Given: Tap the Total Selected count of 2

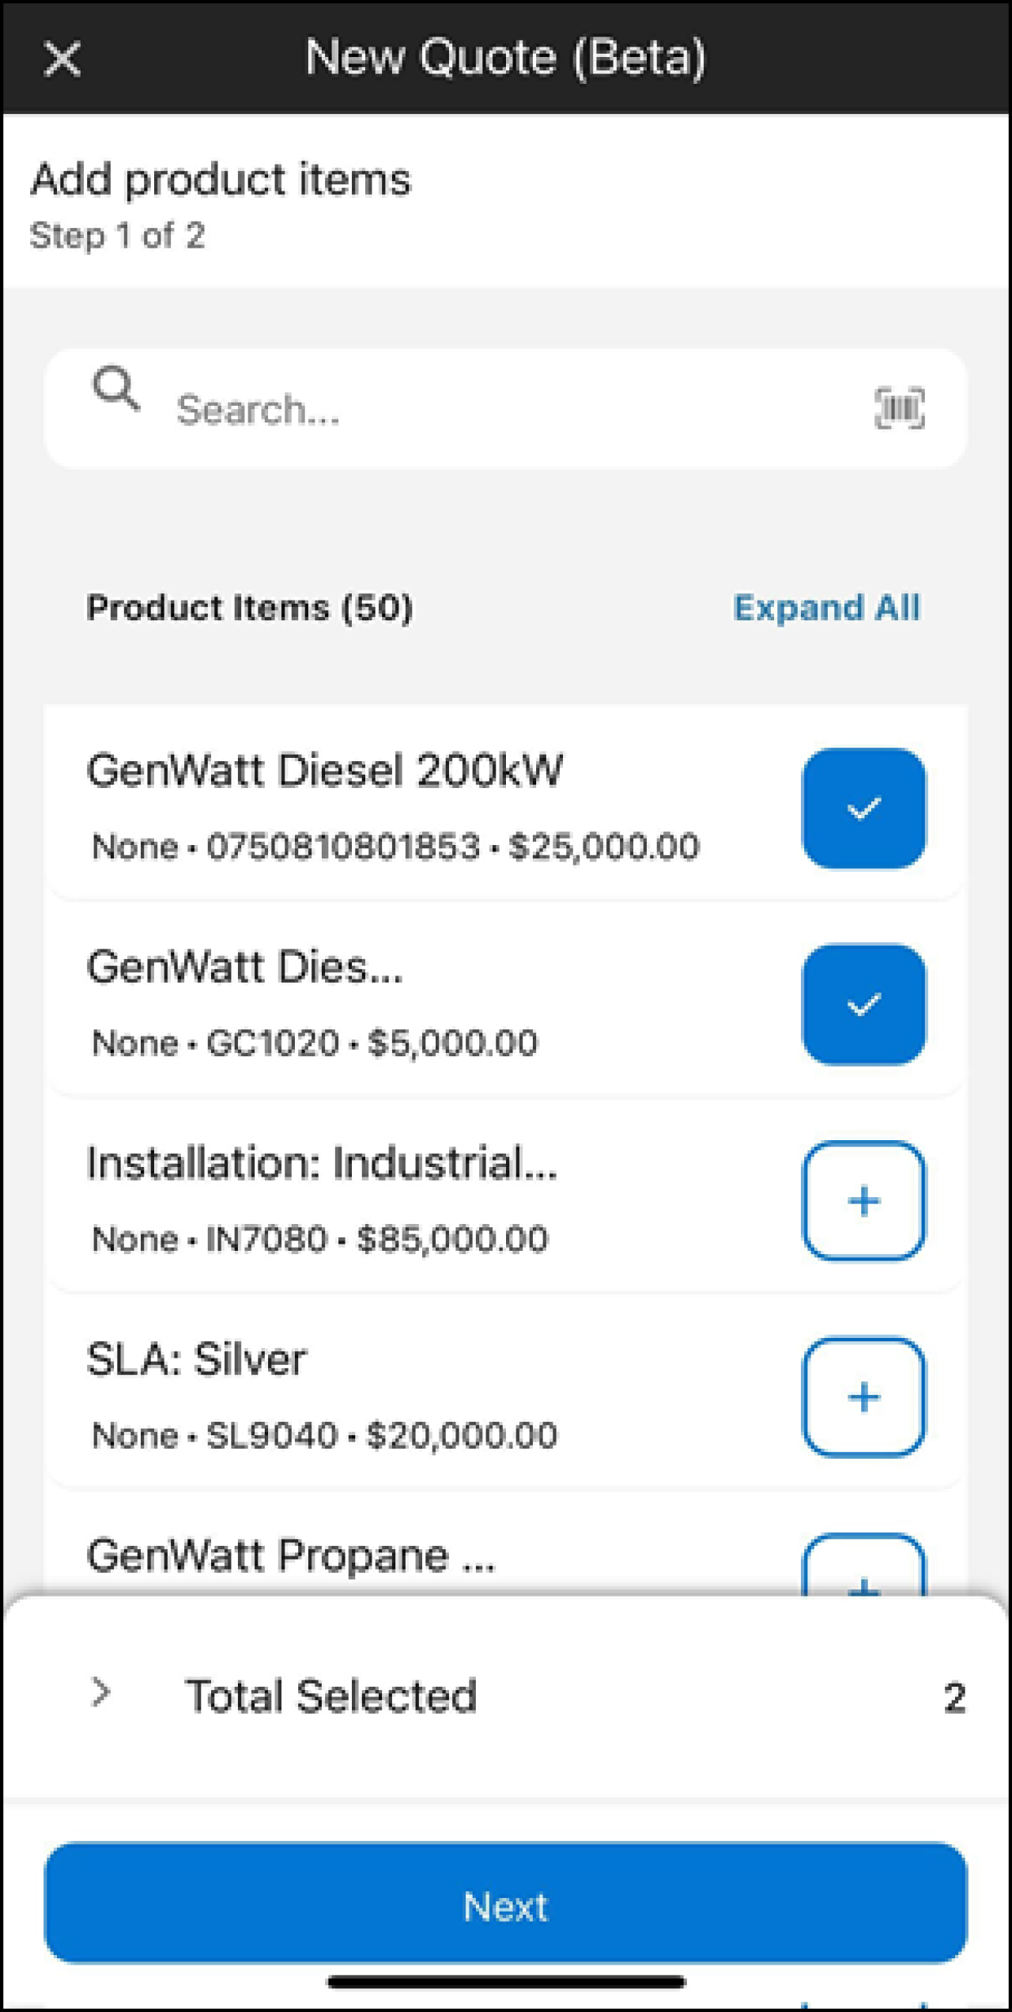Looking at the screenshot, I should tap(954, 1698).
